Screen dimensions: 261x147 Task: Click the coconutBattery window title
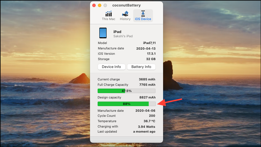click(126, 5)
